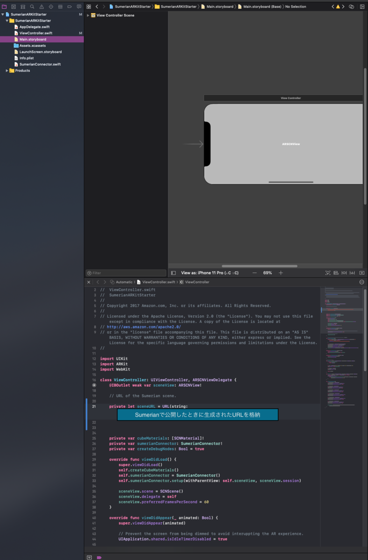Jump to previous issue arrow
Screen dimensions: 368x560
tap(333, 7)
